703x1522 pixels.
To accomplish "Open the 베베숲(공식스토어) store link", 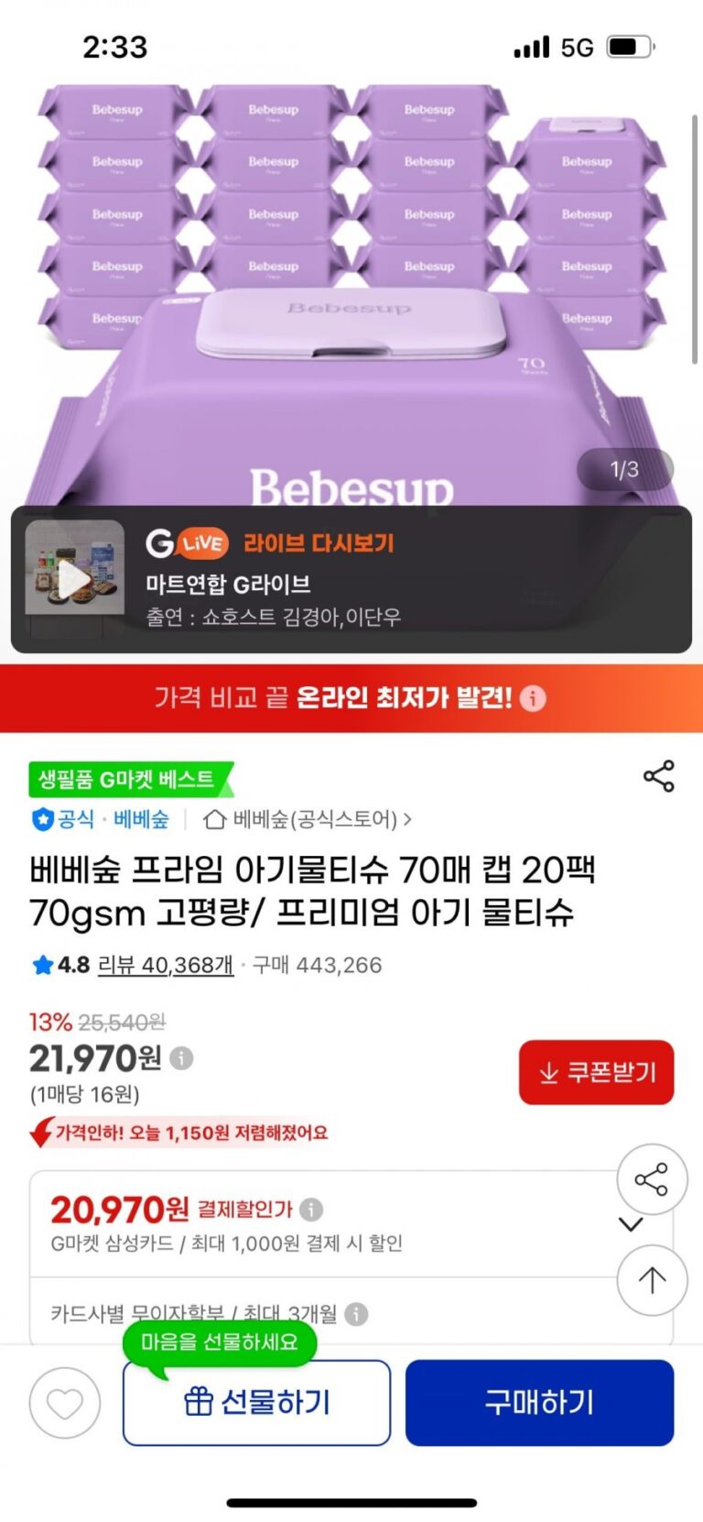I will [x=308, y=818].
